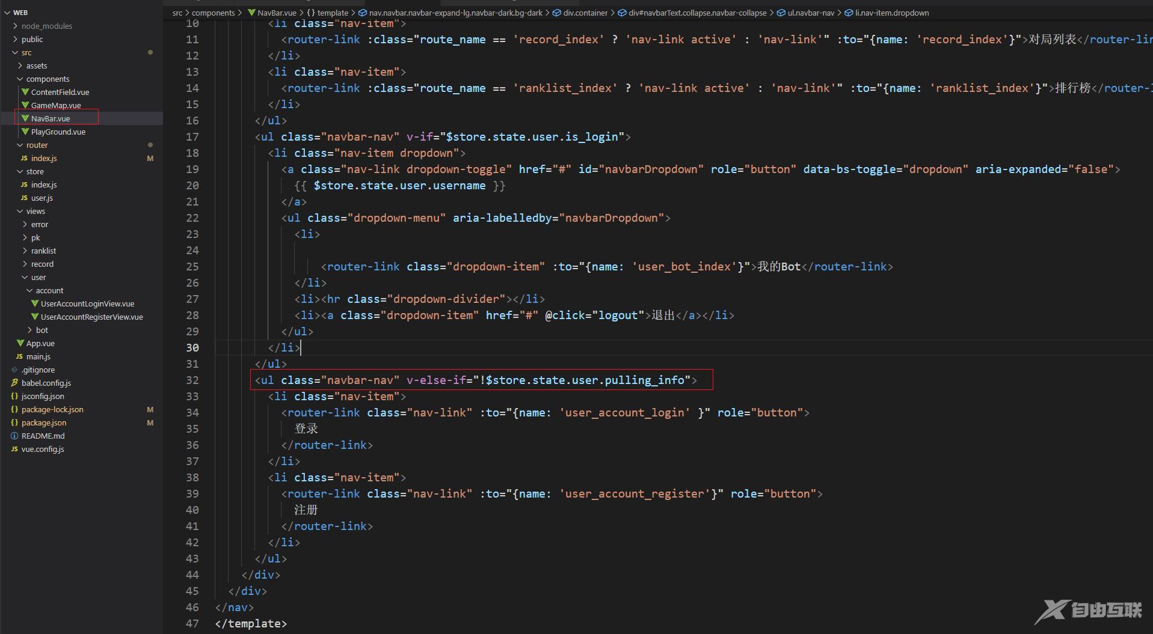1153x634 pixels.
Task: Select 'template' in the breadcrumb path
Action: [332, 13]
